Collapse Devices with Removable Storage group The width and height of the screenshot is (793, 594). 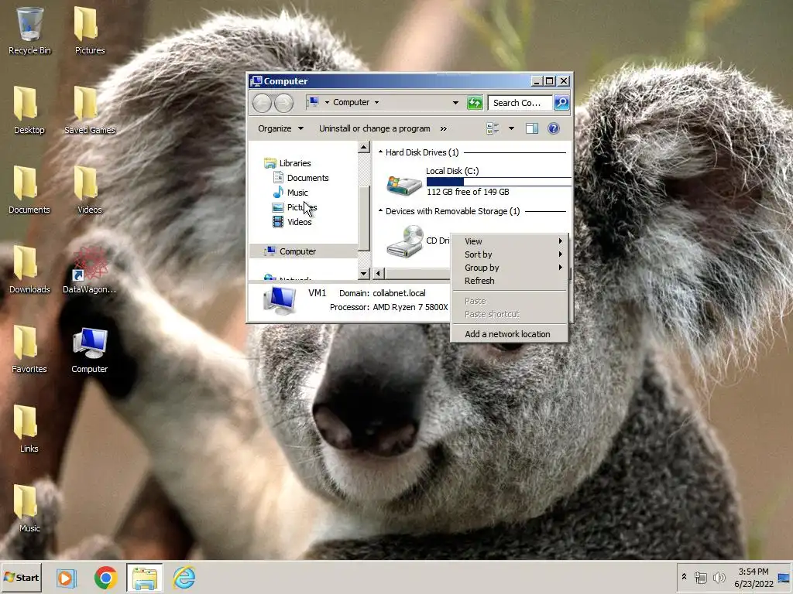pos(380,210)
